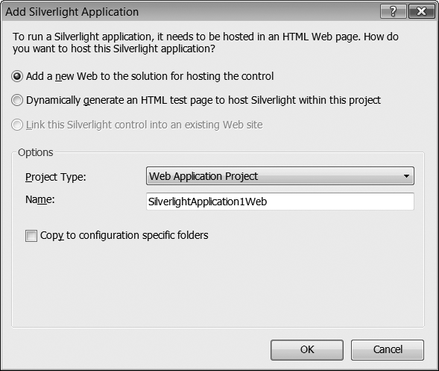Enable the 'Copy to configuration specific folders' checkbox
439x371 pixels.
coord(31,236)
